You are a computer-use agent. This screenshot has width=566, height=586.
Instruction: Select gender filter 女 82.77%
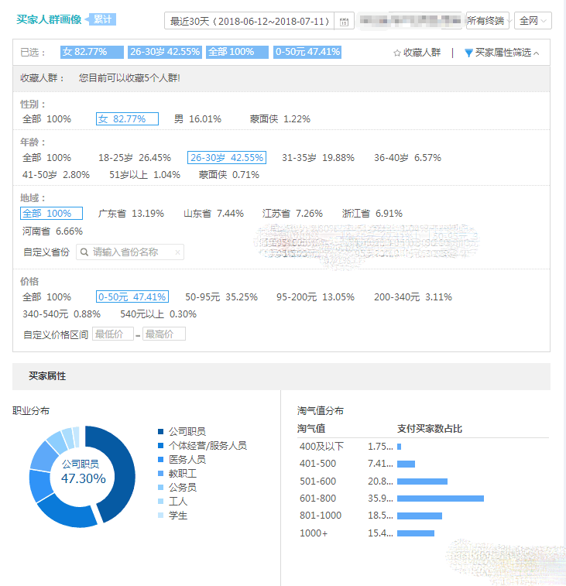point(127,119)
